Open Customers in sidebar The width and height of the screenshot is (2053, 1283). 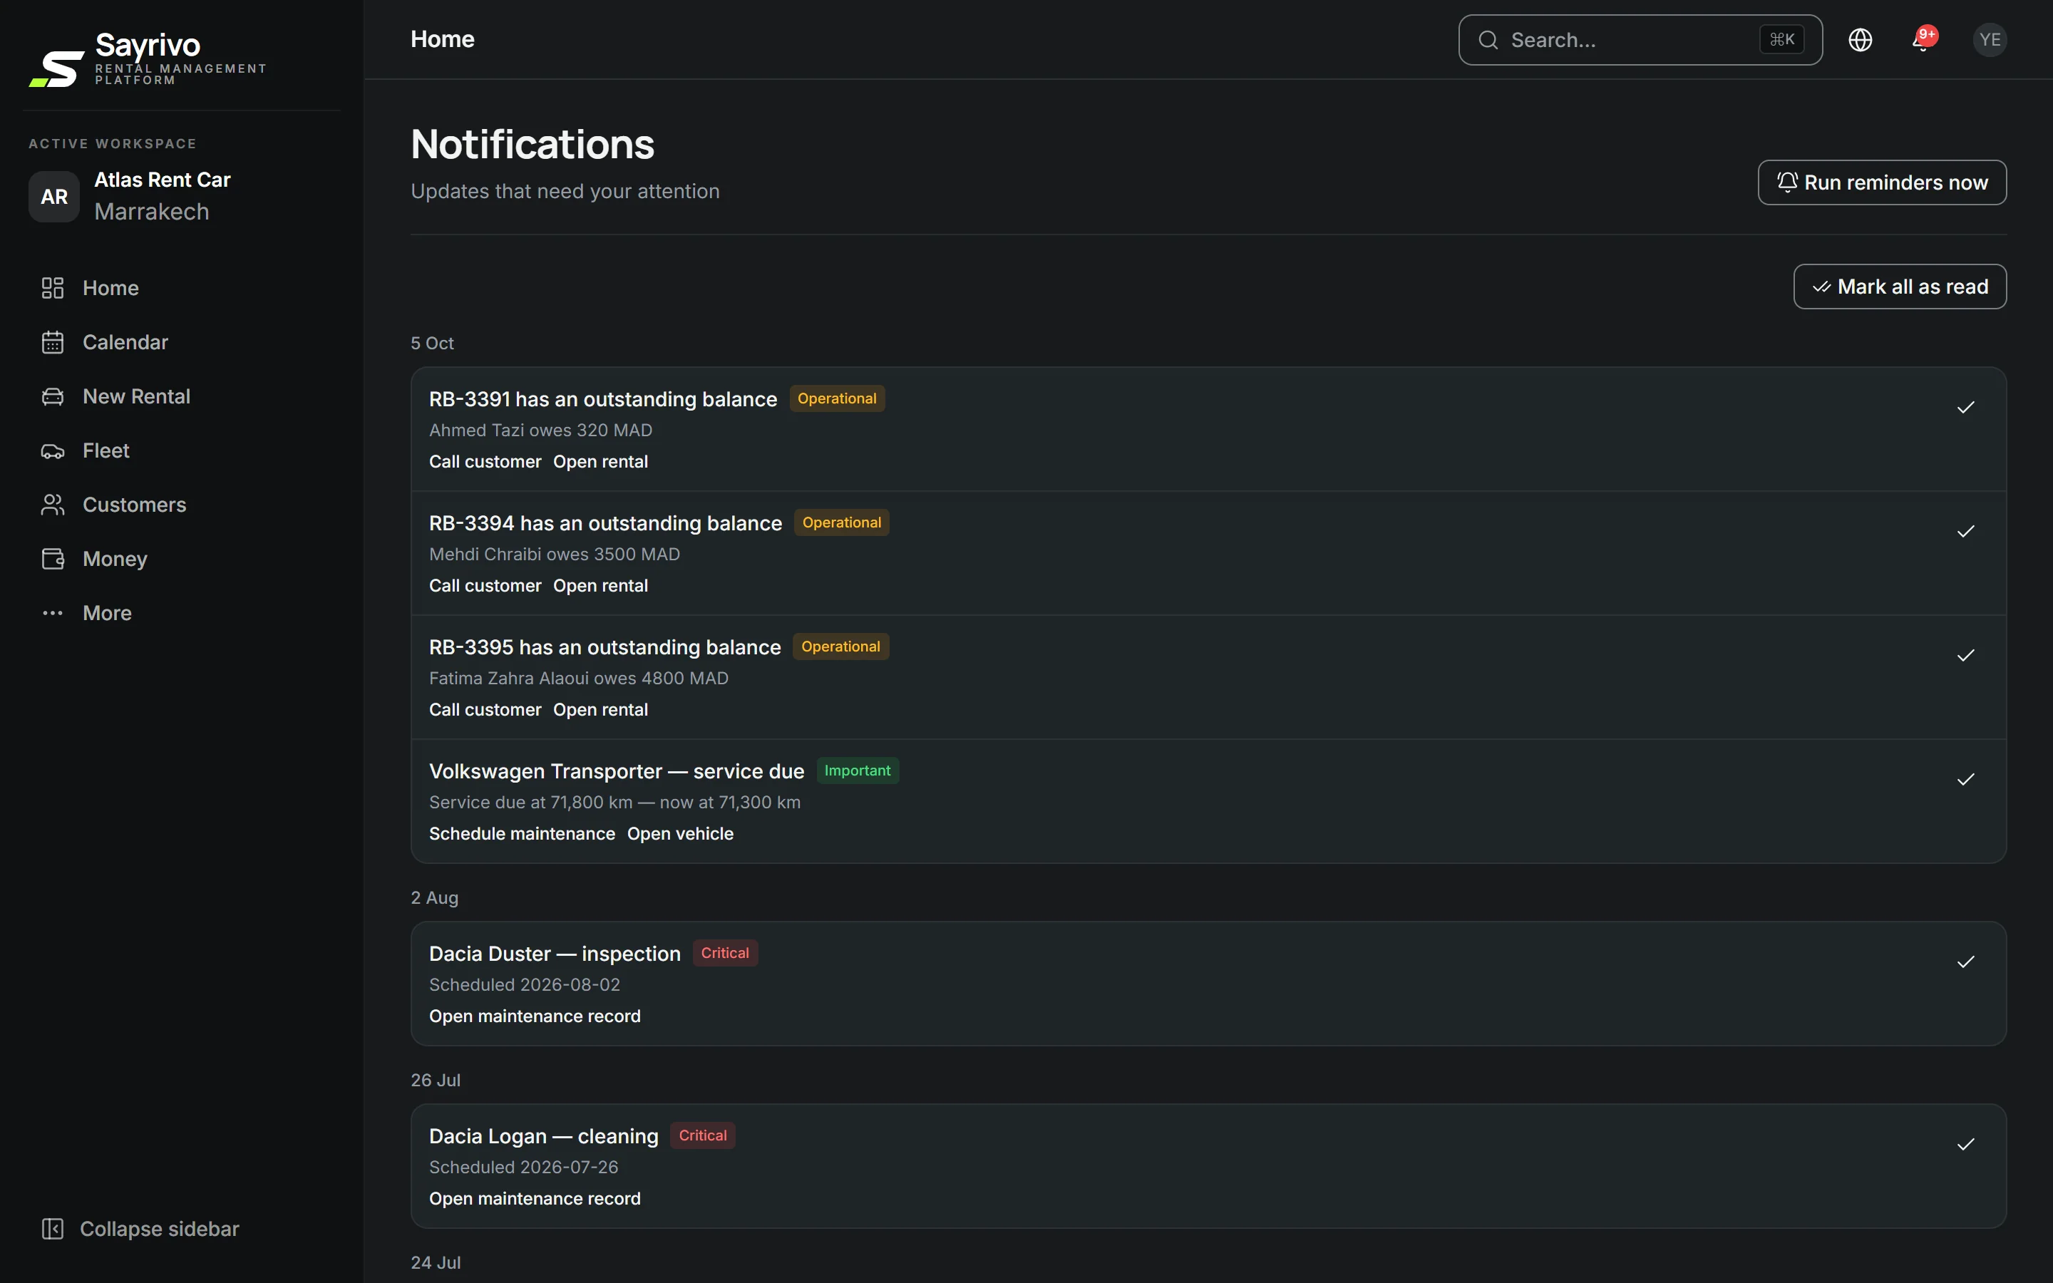pyautogui.click(x=182, y=505)
